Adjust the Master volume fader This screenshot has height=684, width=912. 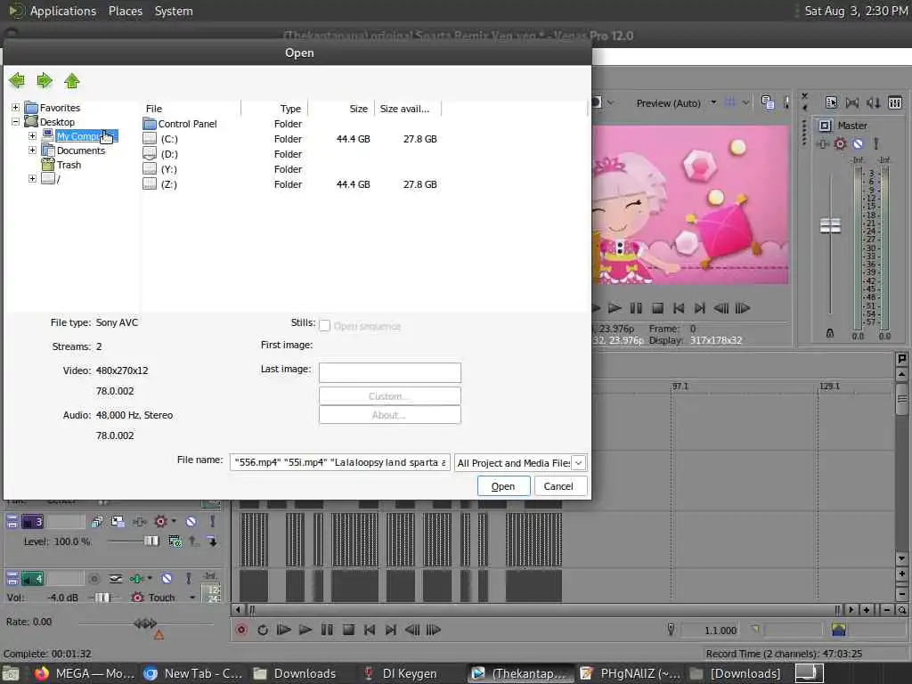click(x=830, y=225)
